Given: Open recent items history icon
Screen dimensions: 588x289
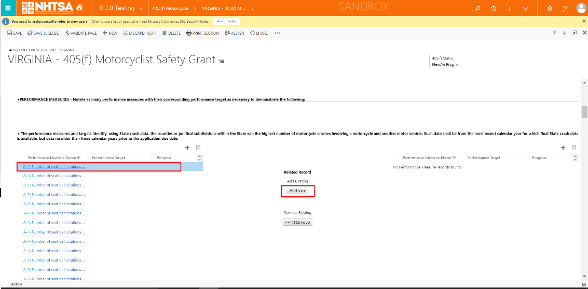Looking at the screenshot, I should coord(494,9).
